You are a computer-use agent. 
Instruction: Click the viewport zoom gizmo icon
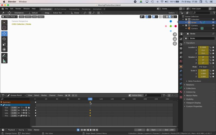pos(175,35)
